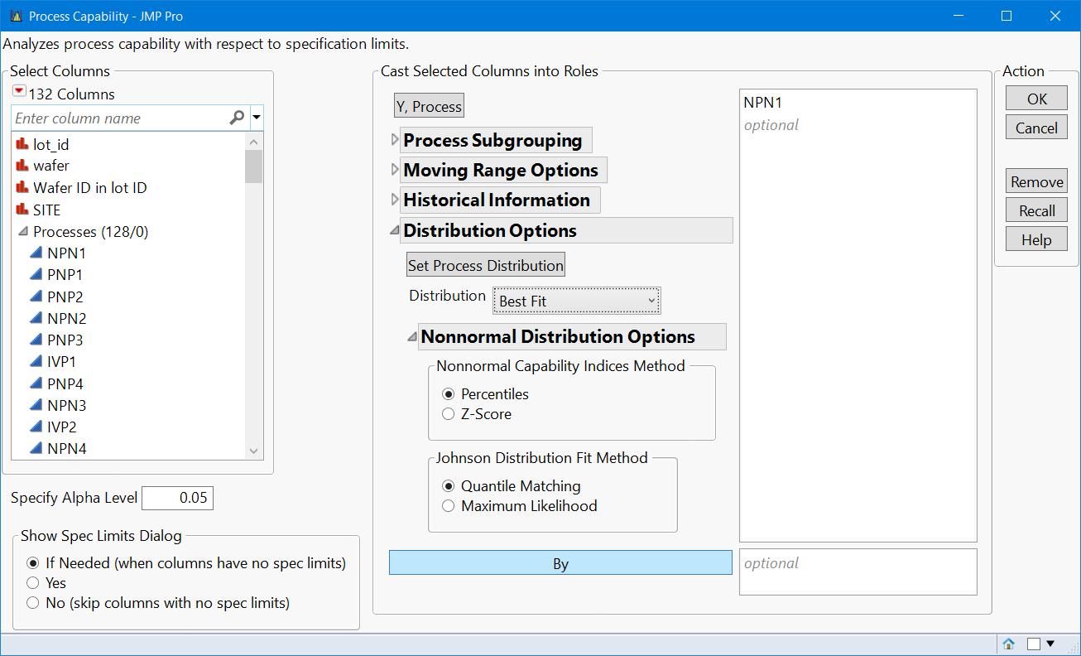Click the home window icon in status bar
The height and width of the screenshot is (656, 1081).
(1008, 644)
